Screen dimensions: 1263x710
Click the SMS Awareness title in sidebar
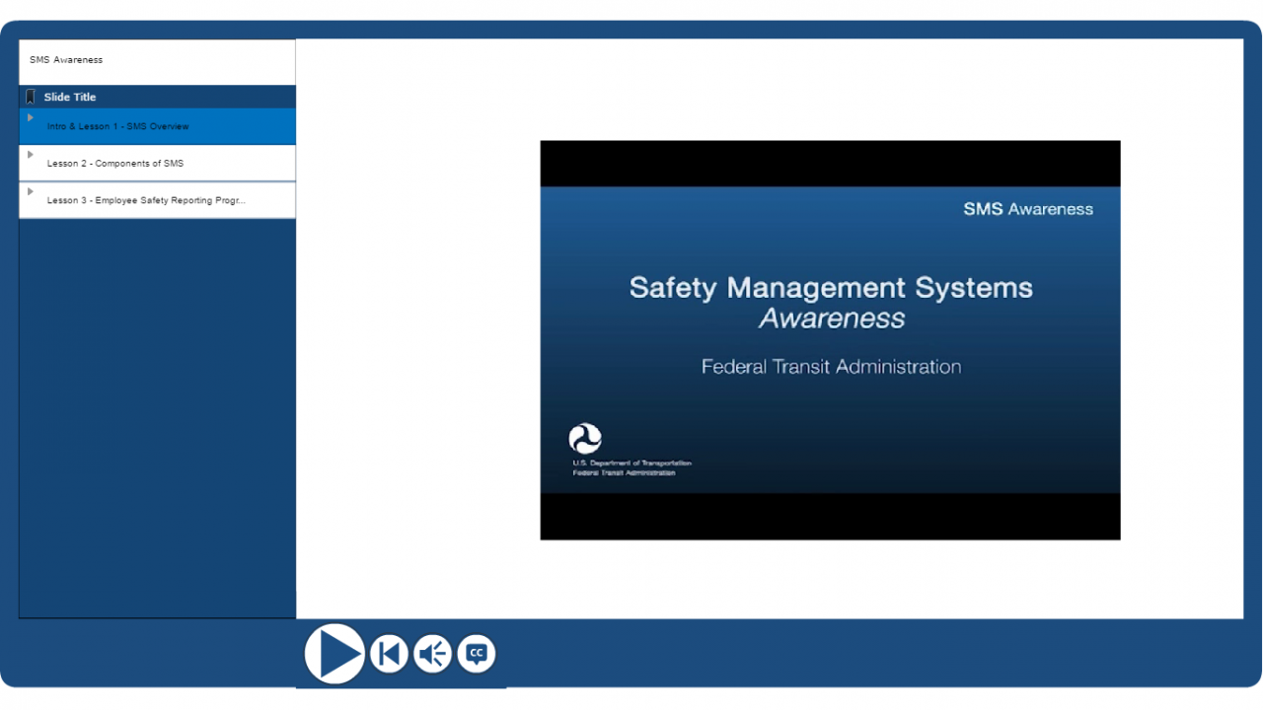[66, 60]
